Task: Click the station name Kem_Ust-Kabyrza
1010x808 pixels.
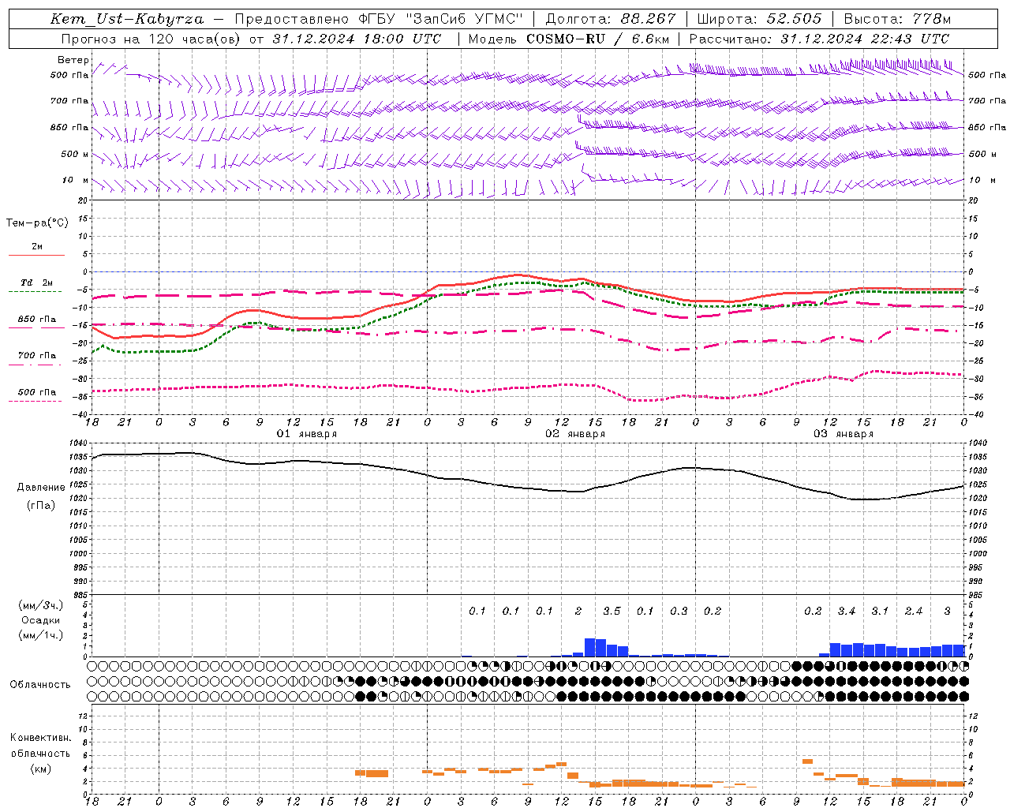Action: 127,19
